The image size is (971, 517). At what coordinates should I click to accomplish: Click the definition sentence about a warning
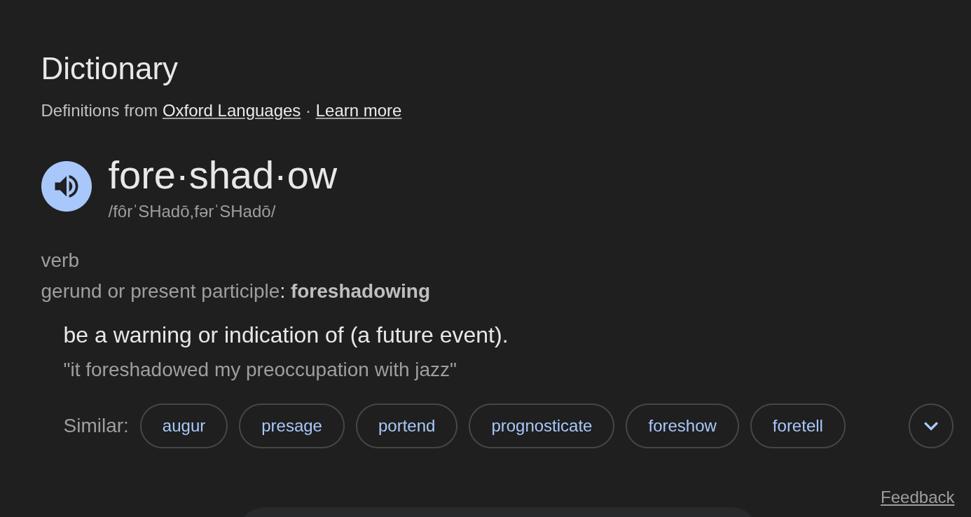coord(286,335)
